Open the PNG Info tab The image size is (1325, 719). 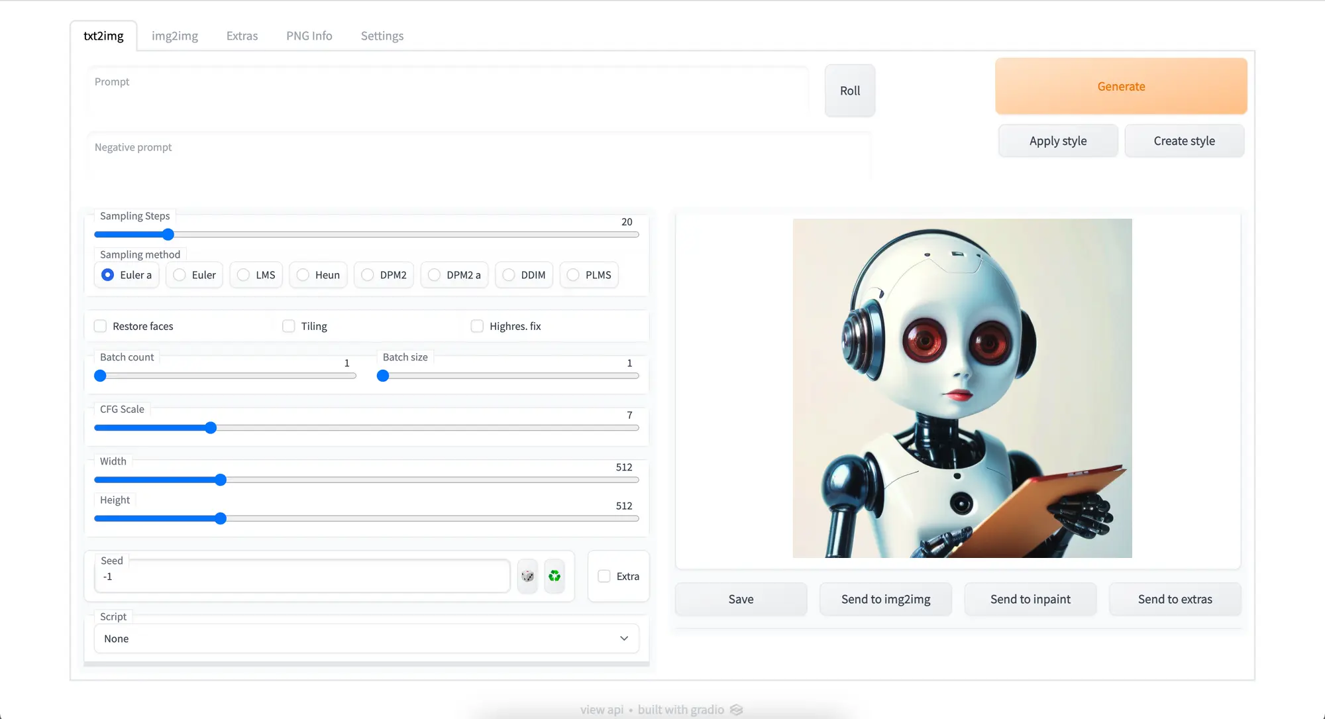click(x=309, y=36)
